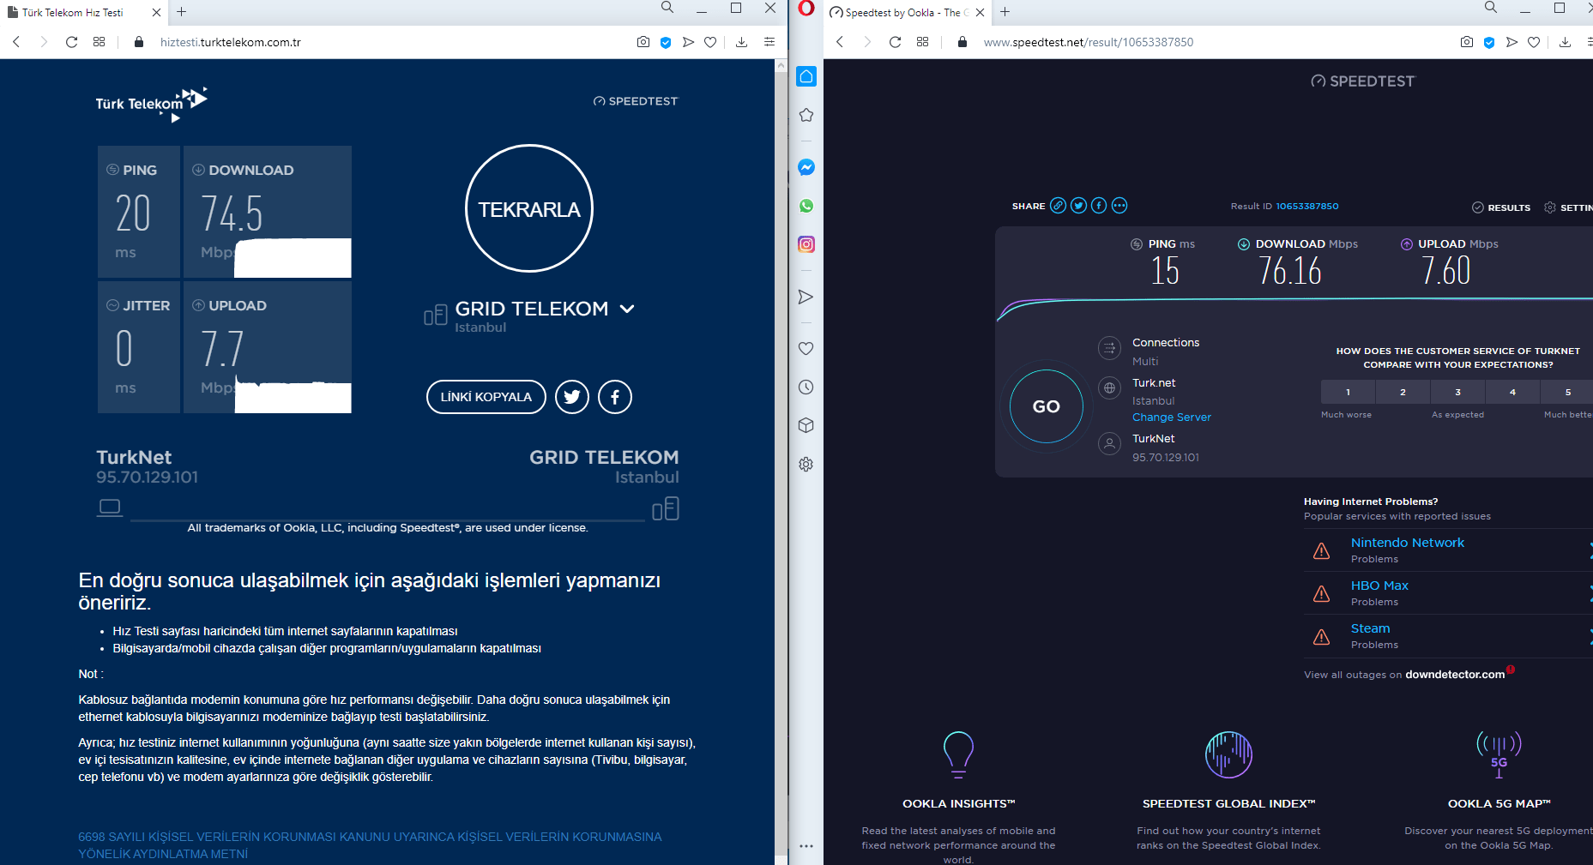Take a snapshot in the Türk Telekom window

643,42
